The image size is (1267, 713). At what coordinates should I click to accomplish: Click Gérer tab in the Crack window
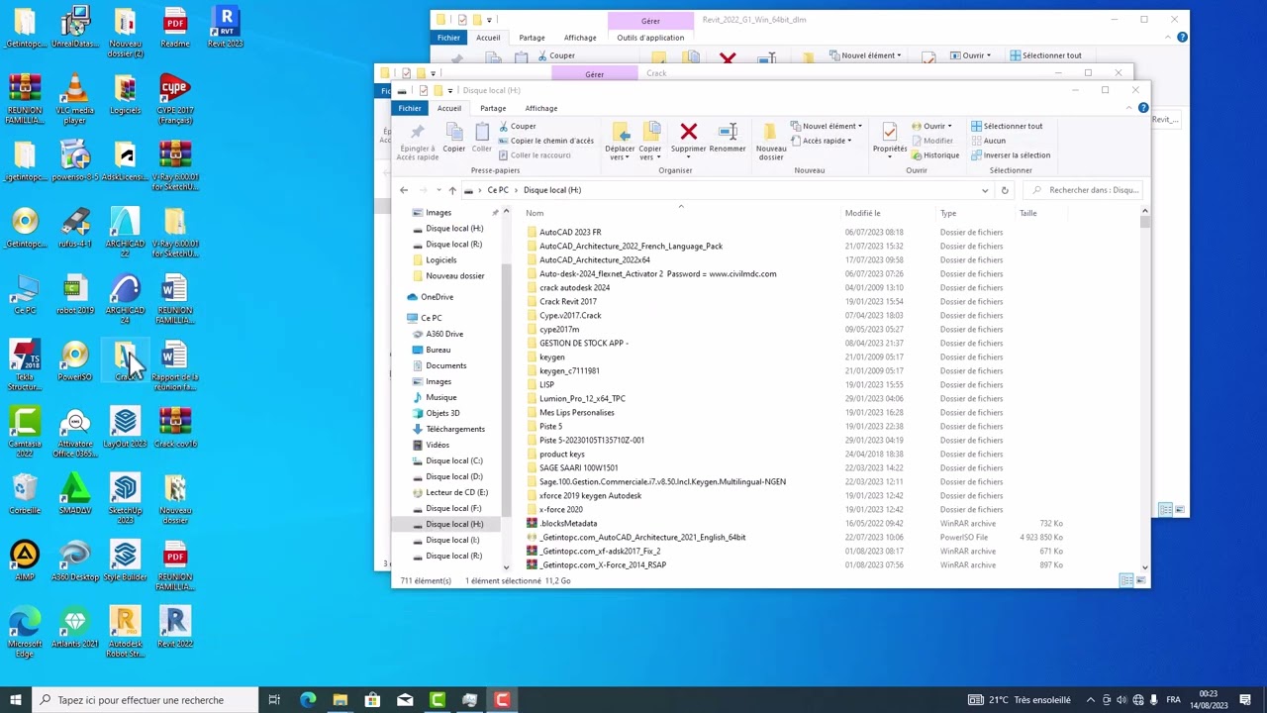(x=594, y=74)
